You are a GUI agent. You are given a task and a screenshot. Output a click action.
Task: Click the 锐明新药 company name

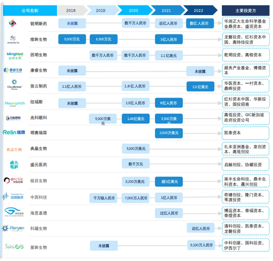tap(39, 23)
